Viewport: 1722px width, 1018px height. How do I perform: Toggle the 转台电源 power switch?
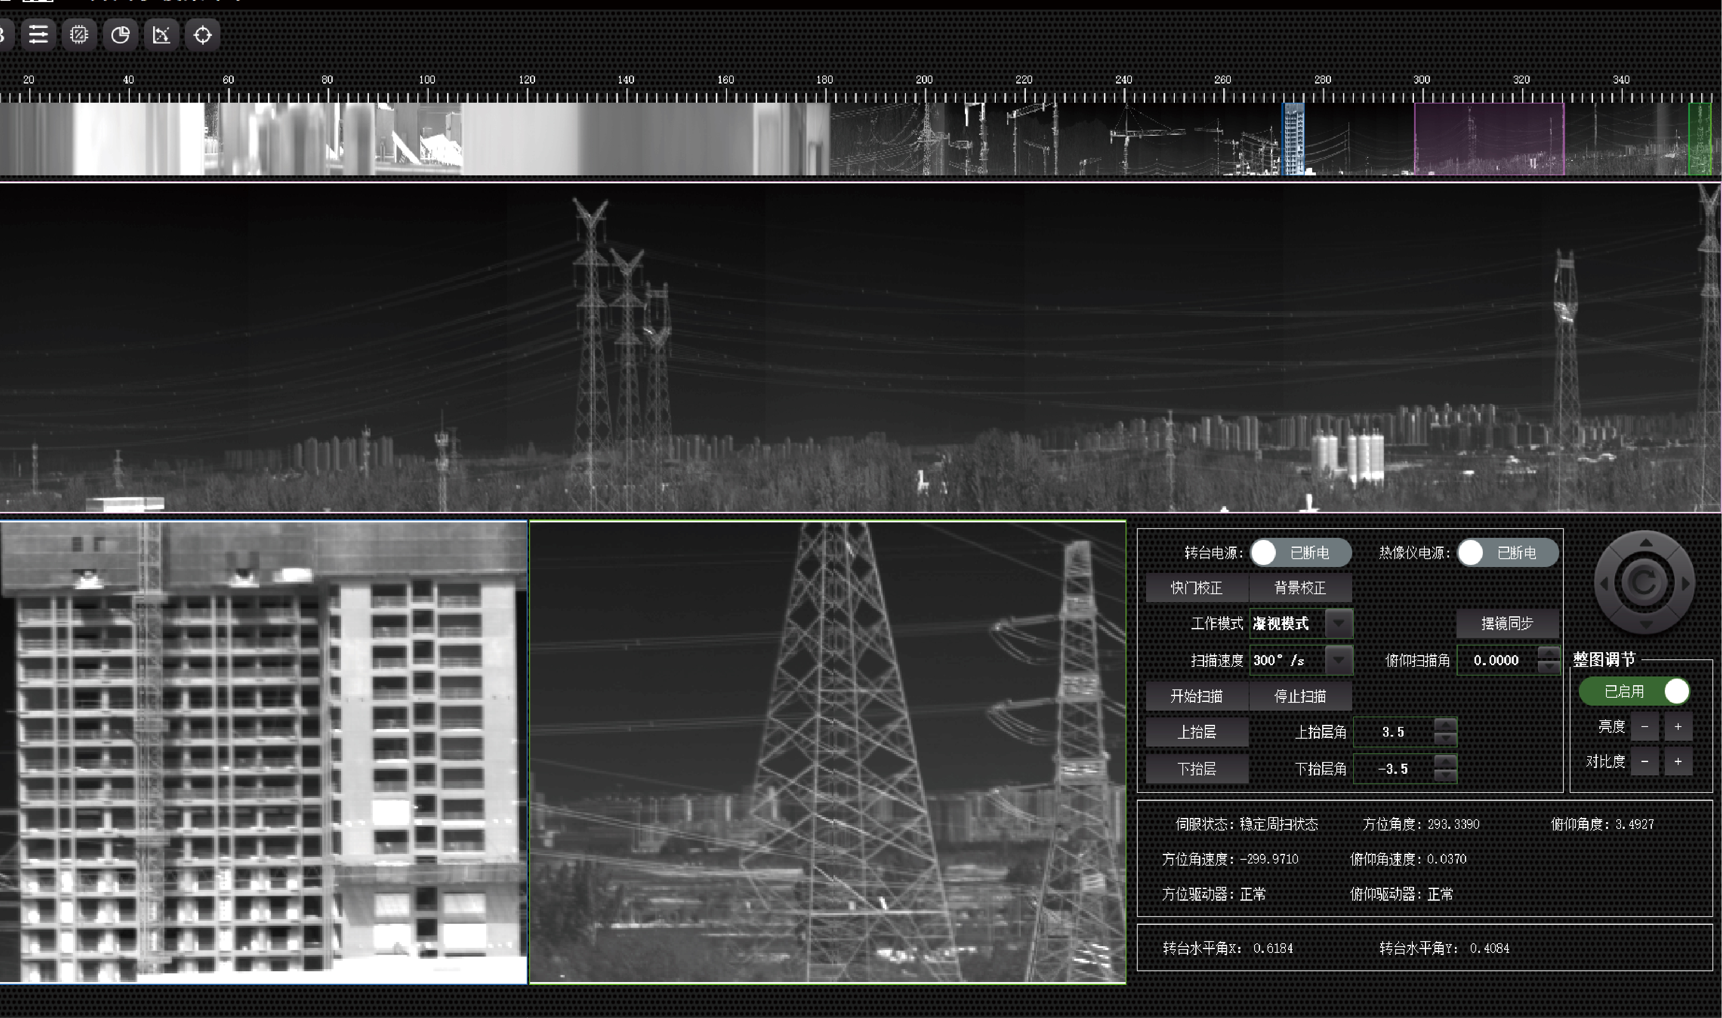coord(1300,552)
